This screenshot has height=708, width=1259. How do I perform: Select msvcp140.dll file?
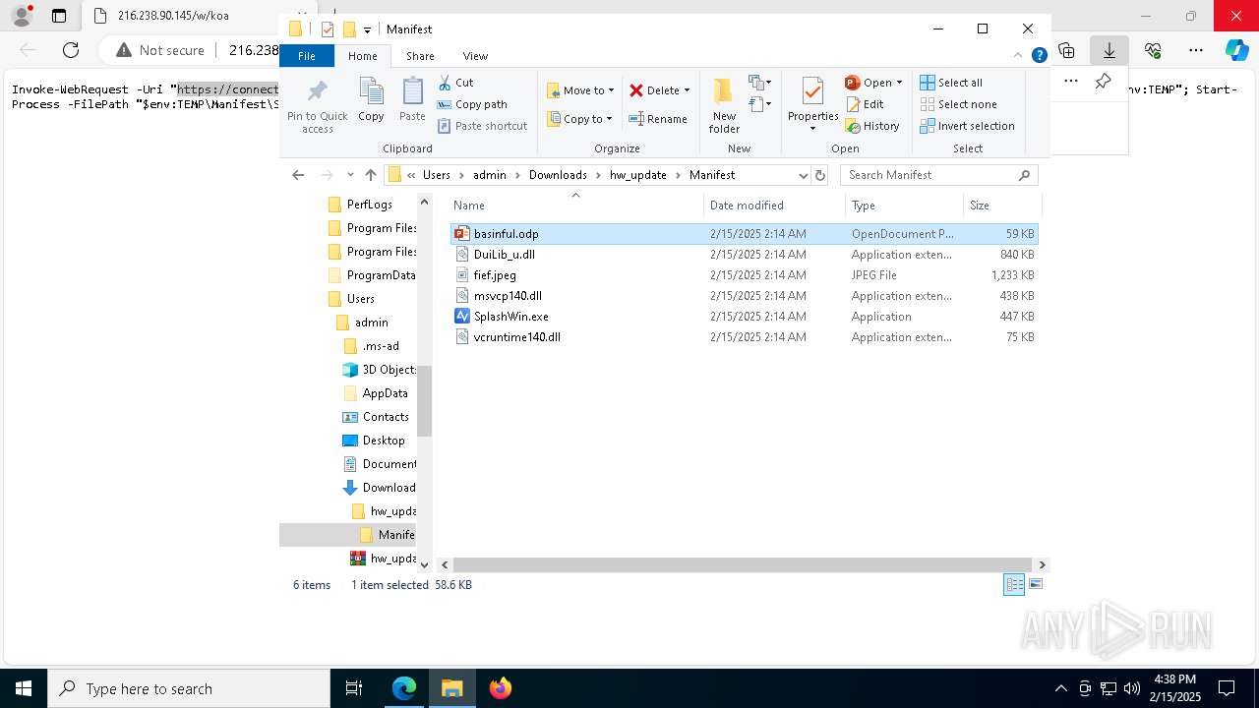click(x=744, y=296)
